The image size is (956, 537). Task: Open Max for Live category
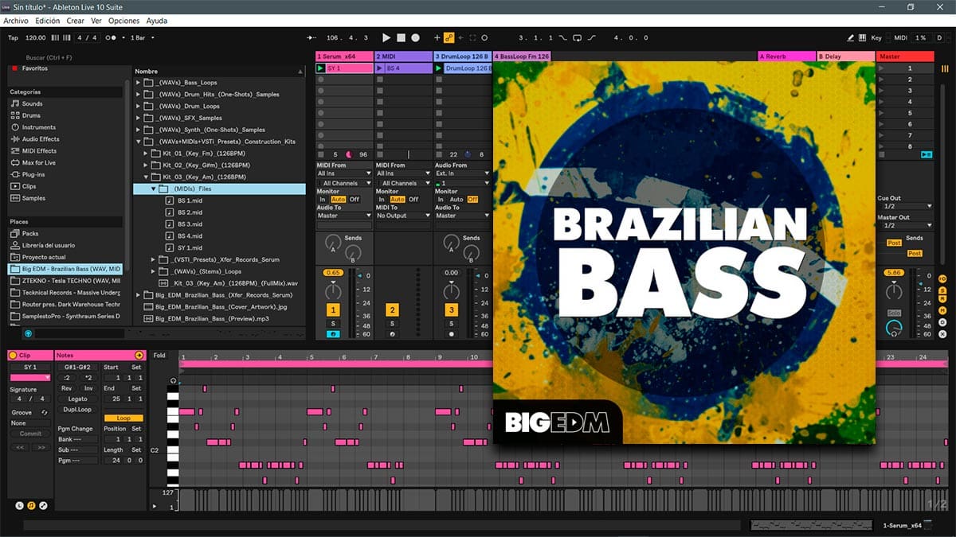coord(38,162)
